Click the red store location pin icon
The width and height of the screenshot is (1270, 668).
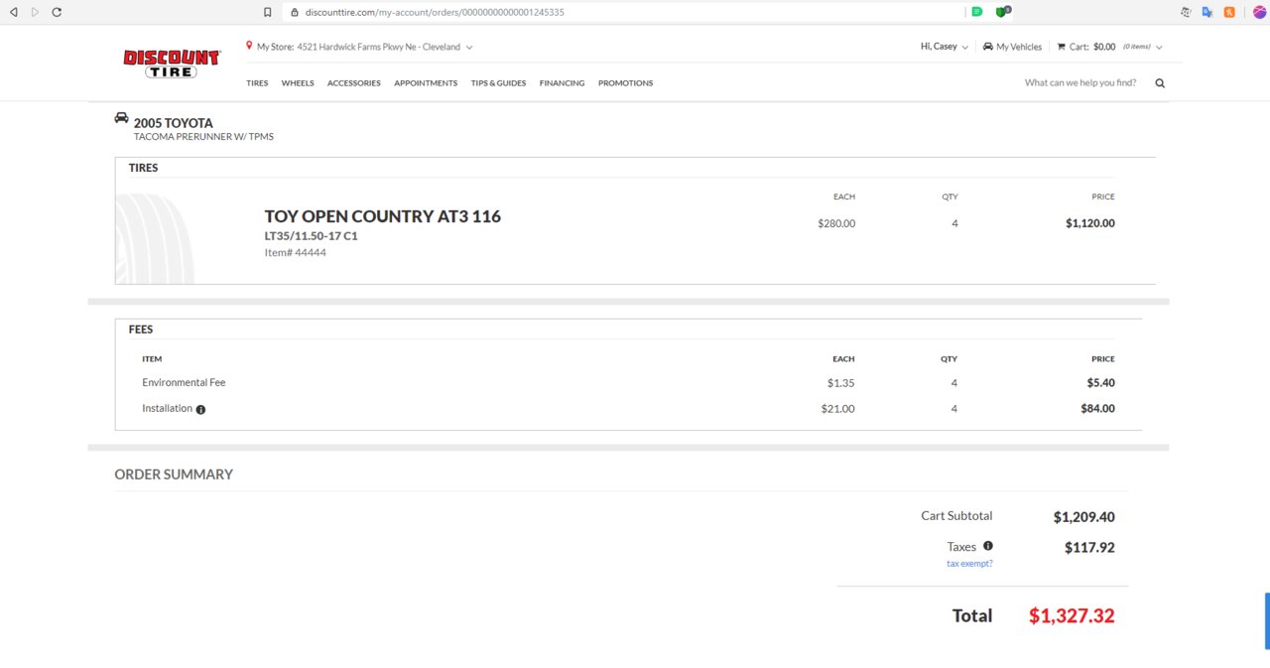click(x=249, y=46)
